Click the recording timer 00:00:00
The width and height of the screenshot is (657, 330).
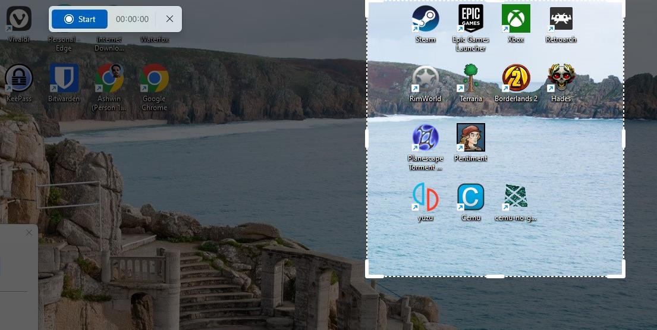pos(132,19)
